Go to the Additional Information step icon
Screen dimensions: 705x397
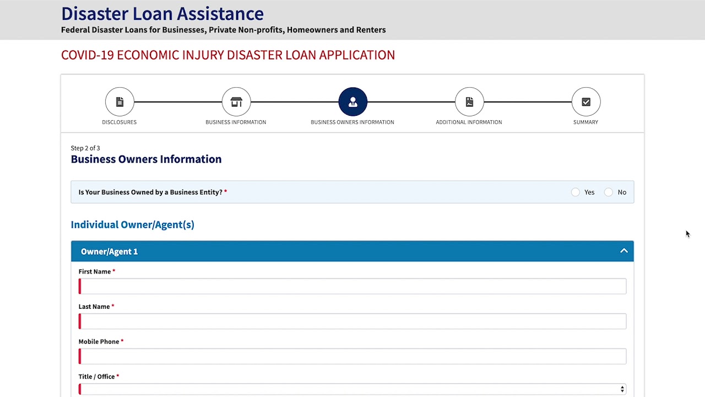coord(469,102)
